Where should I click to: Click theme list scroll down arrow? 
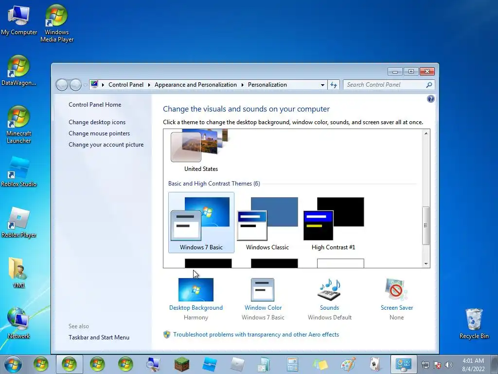click(426, 263)
